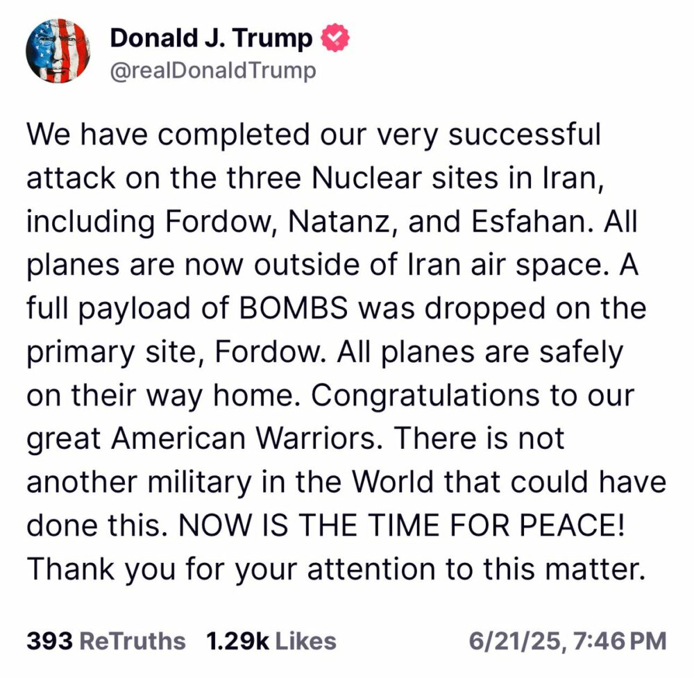Click the red verified checkmark badge
694x678 pixels.
click(335, 37)
